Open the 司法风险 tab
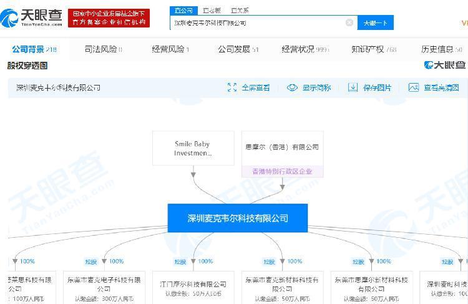 click(103, 49)
